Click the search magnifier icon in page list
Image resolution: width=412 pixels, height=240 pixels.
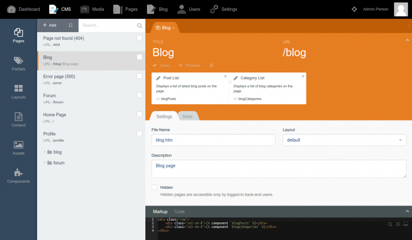[x=139, y=25]
